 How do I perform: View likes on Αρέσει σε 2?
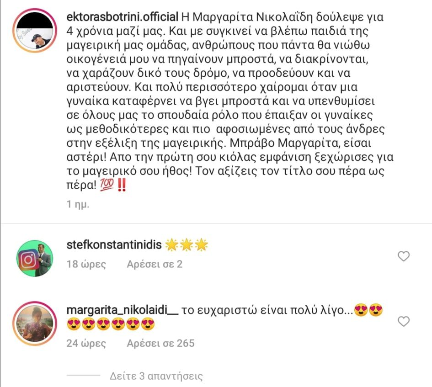tap(155, 264)
